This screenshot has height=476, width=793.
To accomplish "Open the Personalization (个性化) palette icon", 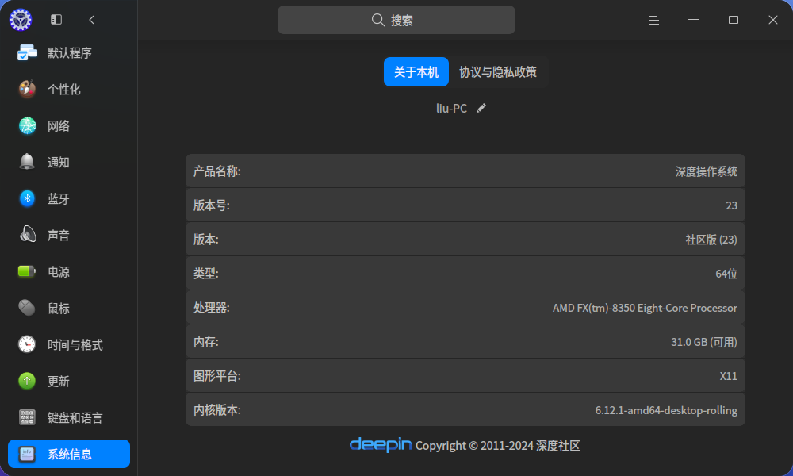I will (x=27, y=89).
